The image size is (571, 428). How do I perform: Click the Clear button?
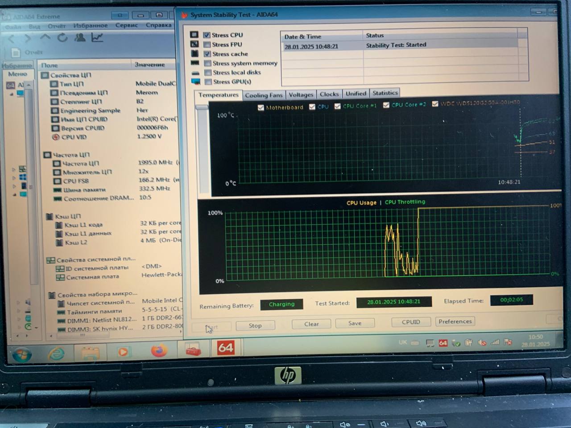(x=311, y=324)
